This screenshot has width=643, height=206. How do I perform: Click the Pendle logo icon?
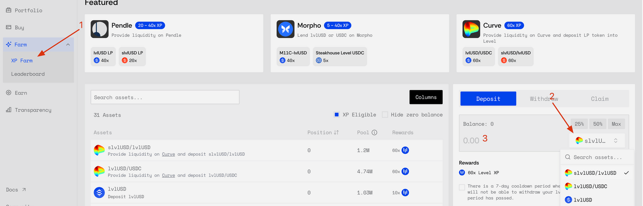click(99, 29)
